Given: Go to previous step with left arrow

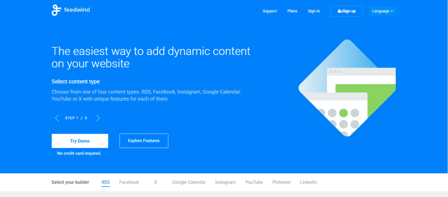Looking at the screenshot, I should click(57, 118).
